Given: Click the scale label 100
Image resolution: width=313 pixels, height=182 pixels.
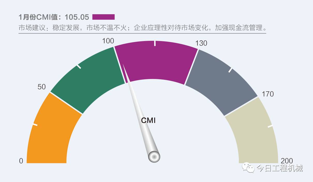Looking at the screenshot, I should pos(108,41).
